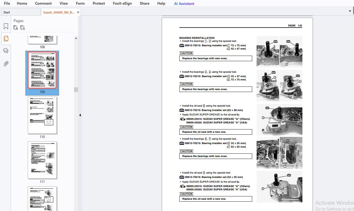Open the Foxit eSign tab
The image size is (354, 211).
click(122, 3)
